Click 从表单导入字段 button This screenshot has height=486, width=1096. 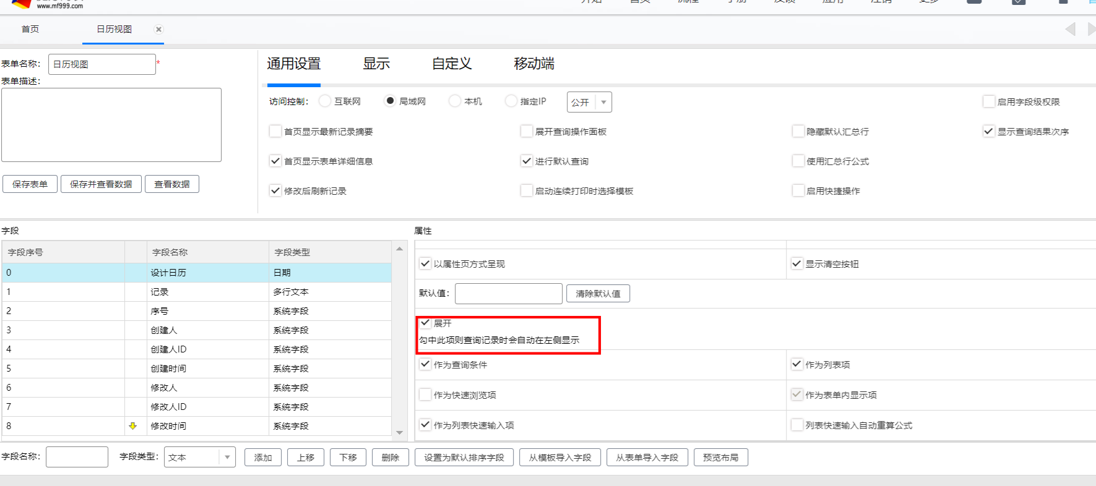tap(647, 458)
